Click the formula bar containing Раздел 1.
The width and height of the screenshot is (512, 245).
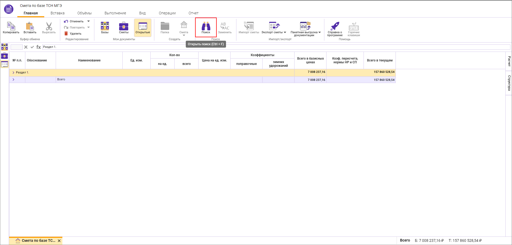276,47
